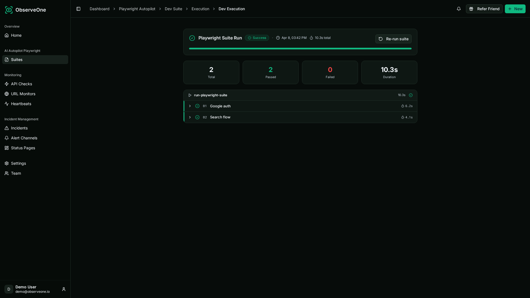Click the Total tests card
The height and width of the screenshot is (298, 530).
pyautogui.click(x=211, y=72)
